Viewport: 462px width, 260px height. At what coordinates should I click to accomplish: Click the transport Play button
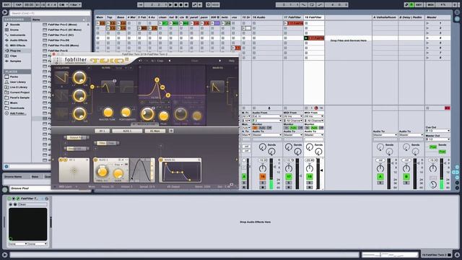[170, 5]
